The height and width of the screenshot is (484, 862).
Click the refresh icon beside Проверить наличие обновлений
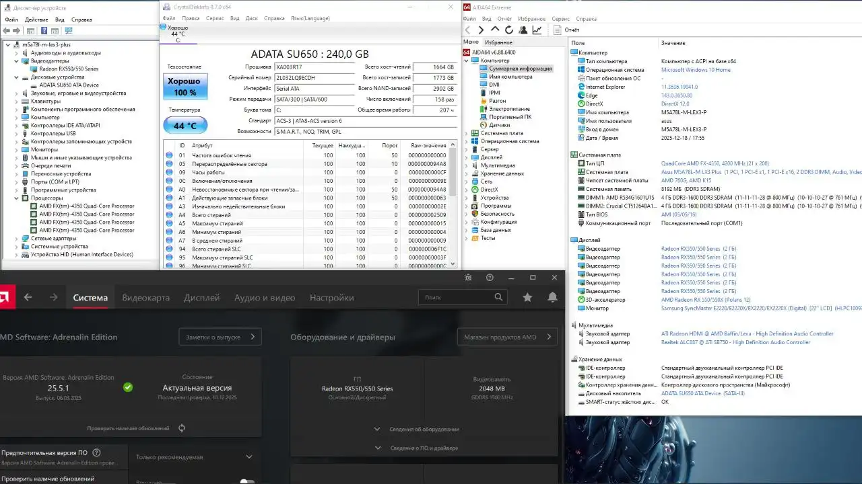pyautogui.click(x=182, y=428)
